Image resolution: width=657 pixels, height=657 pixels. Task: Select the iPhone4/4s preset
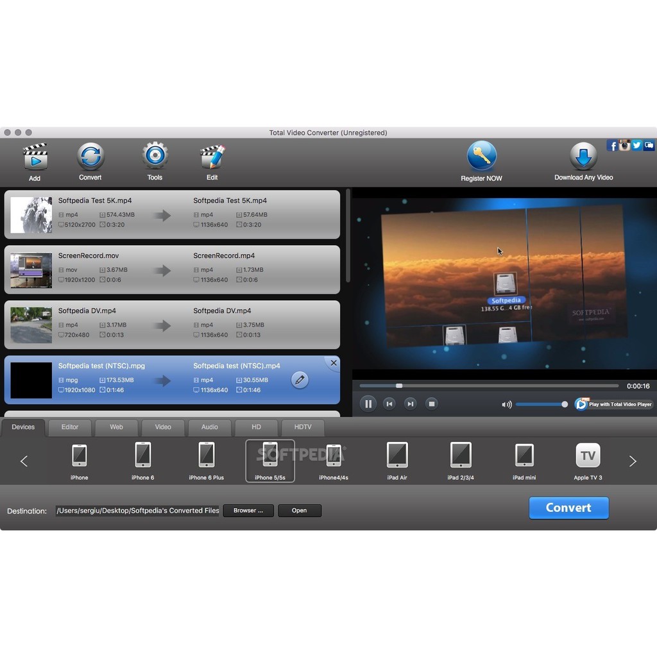point(334,461)
